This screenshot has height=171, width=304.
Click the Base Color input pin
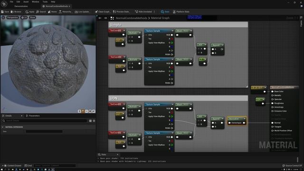[272, 91]
